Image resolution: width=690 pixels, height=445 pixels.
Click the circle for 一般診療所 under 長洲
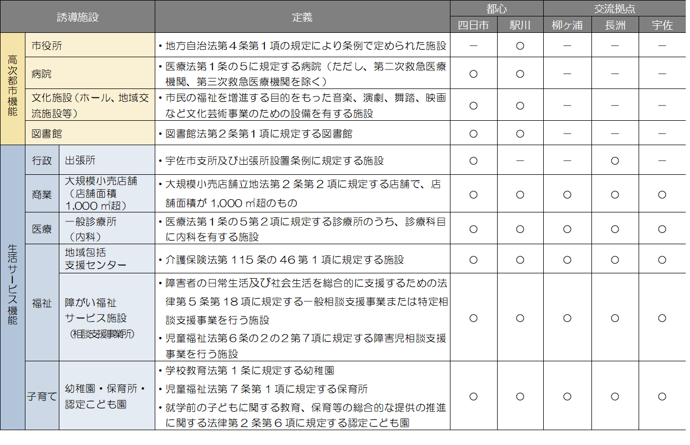[615, 229]
